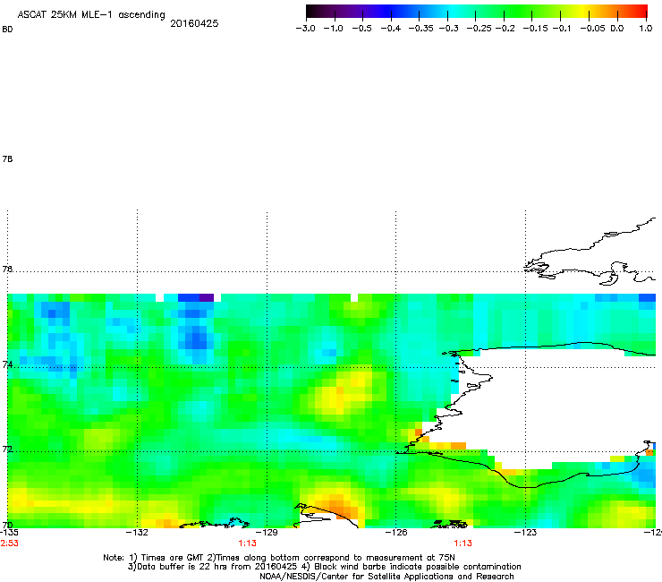Select the colorbar label "-0.35"
The image size is (662, 582).
point(420,29)
